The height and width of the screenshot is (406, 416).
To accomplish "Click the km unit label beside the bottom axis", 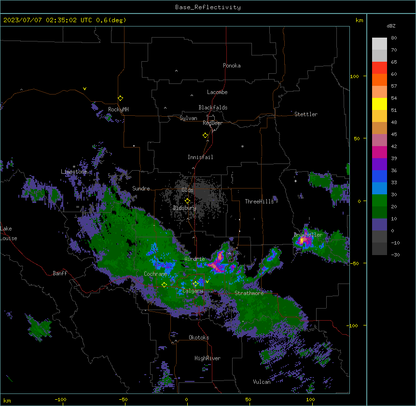I will [x=7, y=401].
